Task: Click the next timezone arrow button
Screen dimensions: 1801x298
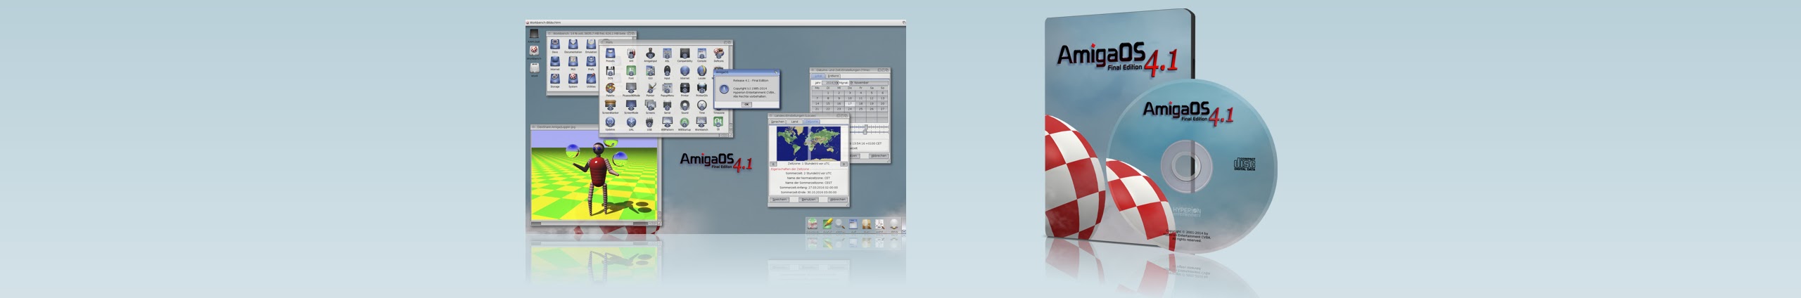Action: pos(844,164)
